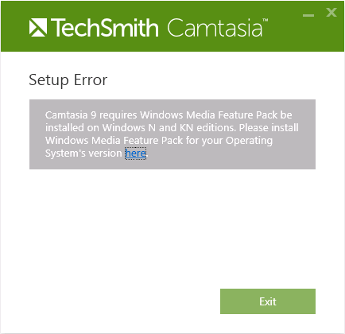This screenshot has width=345, height=334.
Task: Click the 'Please install' text in the message
Action: click(x=269, y=128)
